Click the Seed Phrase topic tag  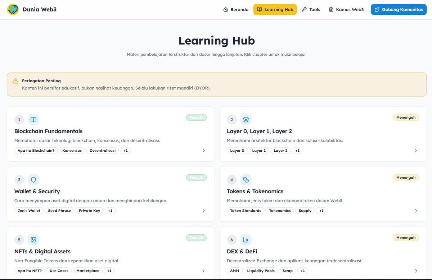(x=60, y=211)
